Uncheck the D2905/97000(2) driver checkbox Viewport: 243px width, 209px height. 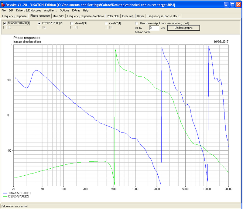(x=39, y=23)
